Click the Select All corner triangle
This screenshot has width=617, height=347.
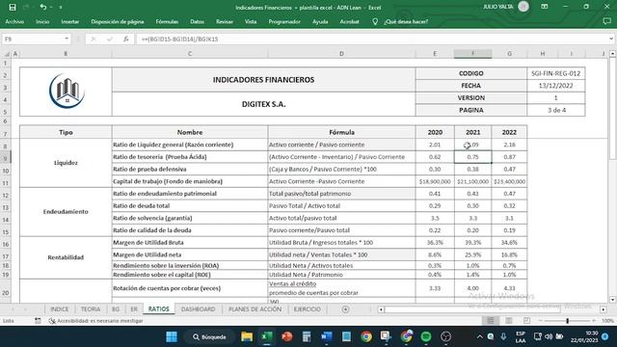(x=7, y=54)
